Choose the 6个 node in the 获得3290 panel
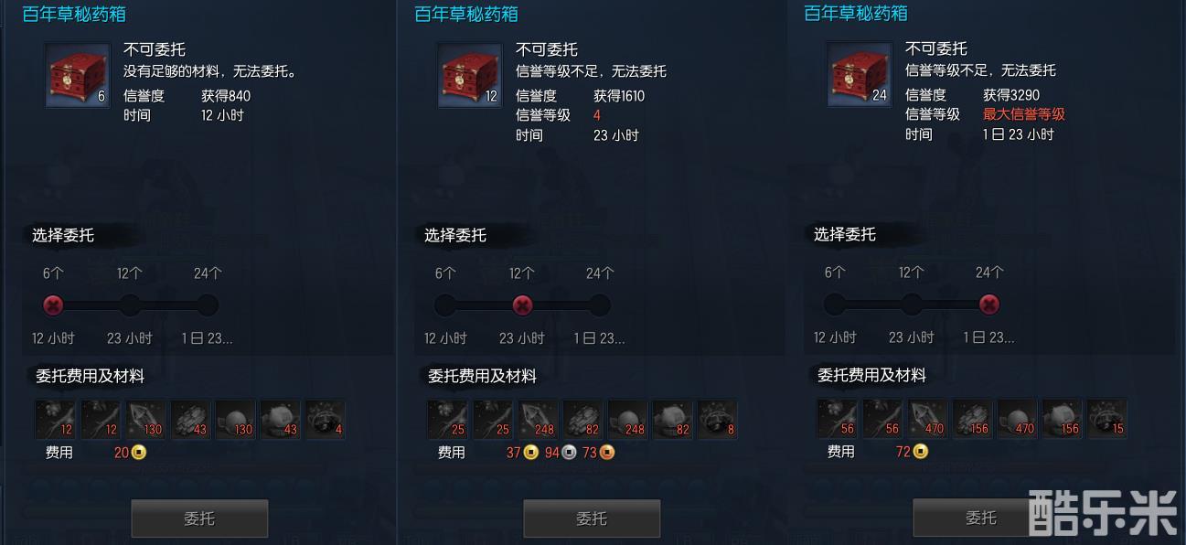1186x545 pixels. click(x=835, y=304)
